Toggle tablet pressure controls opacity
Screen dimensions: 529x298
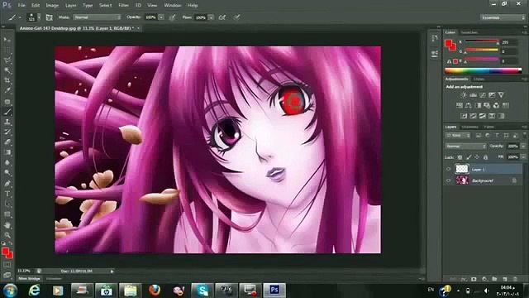click(173, 17)
